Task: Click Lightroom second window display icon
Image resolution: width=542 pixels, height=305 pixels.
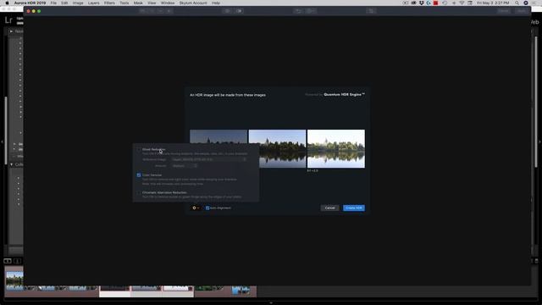Action: point(17,261)
